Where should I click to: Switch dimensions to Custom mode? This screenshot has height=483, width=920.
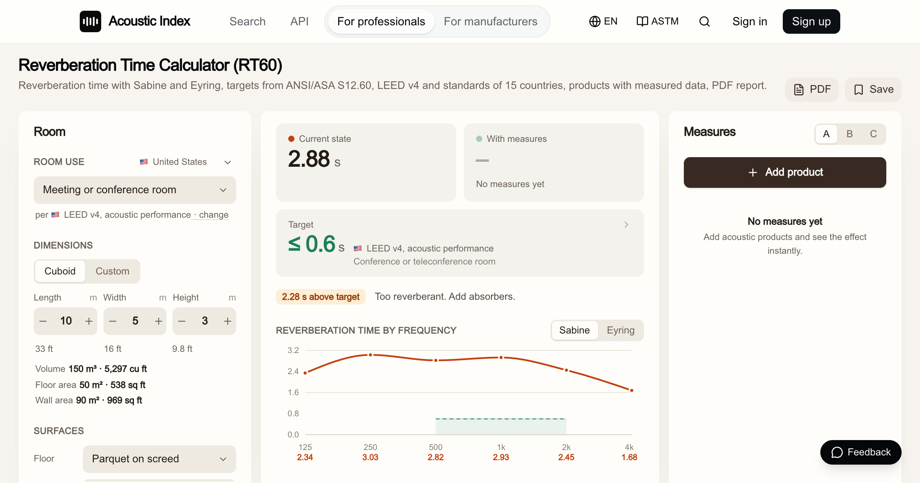pos(112,271)
